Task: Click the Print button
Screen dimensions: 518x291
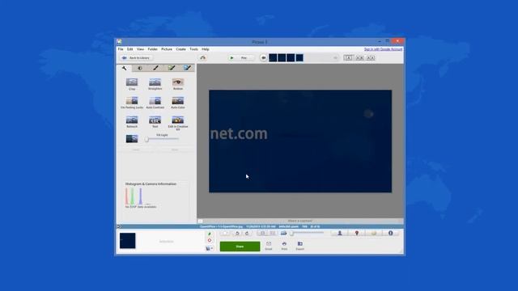Action: [x=284, y=246]
